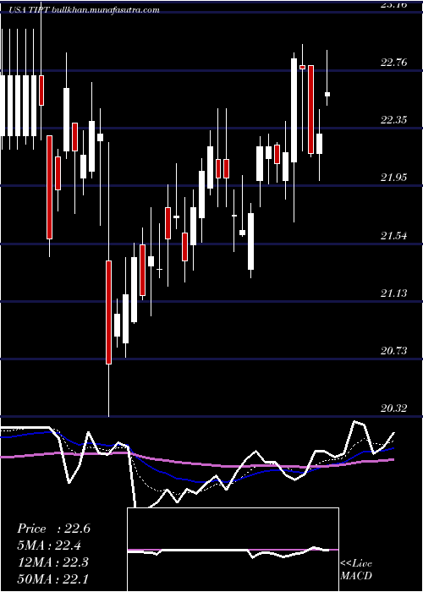Click the '50MA : 22.1' readout
This screenshot has width=423, height=592.
(x=52, y=578)
